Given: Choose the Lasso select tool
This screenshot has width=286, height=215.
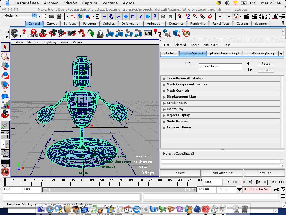Looking at the screenshot, I should (x=5, y=57).
